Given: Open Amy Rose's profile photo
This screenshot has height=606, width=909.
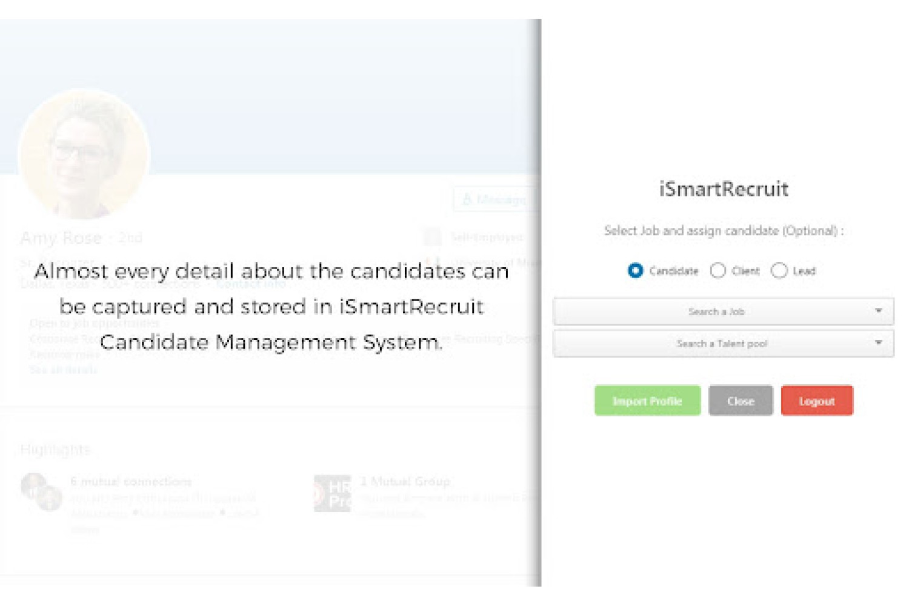Looking at the screenshot, I should tap(84, 154).
